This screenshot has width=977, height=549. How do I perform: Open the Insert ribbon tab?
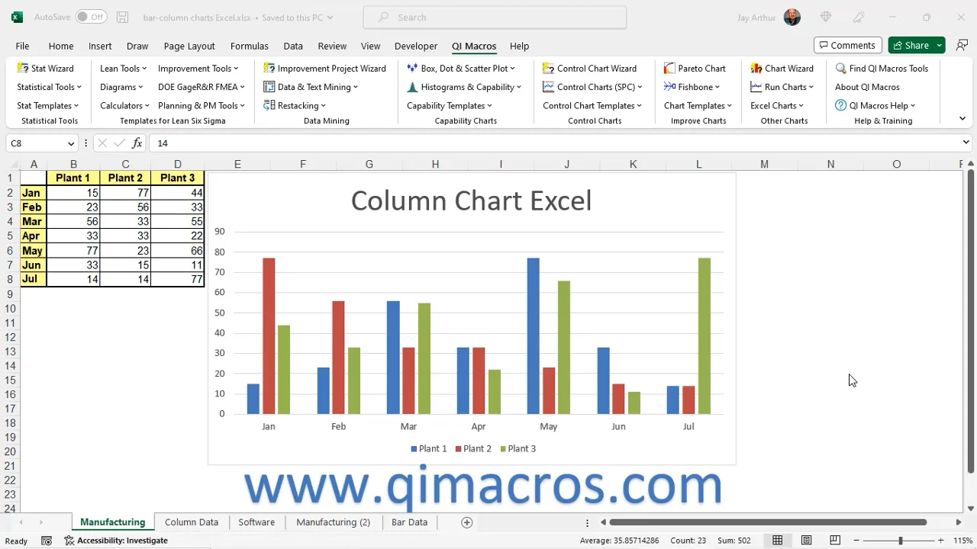(100, 46)
